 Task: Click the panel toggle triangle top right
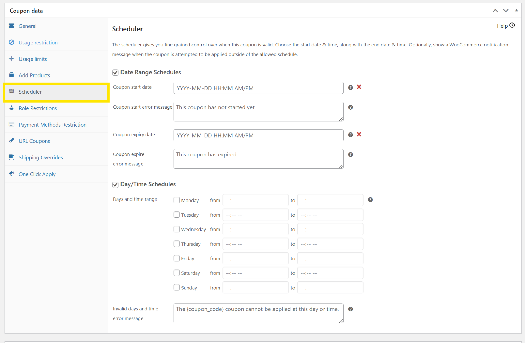(517, 11)
